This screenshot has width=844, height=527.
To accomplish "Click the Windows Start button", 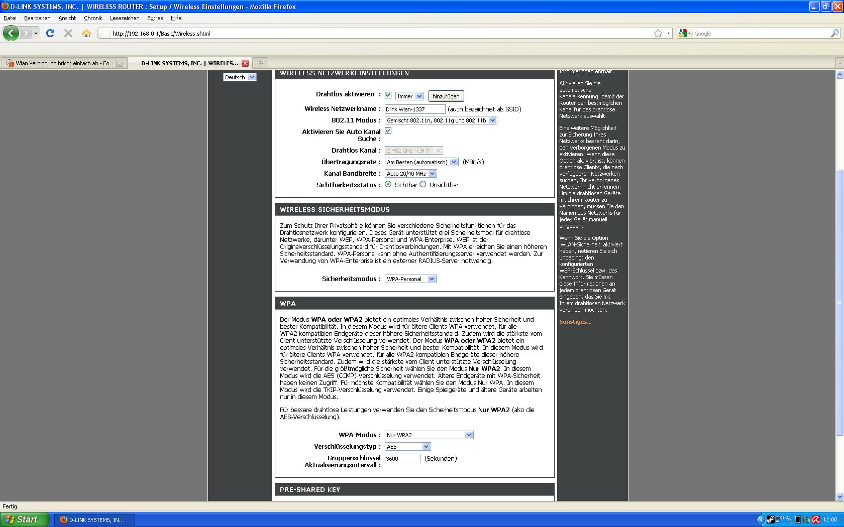I will click(25, 519).
